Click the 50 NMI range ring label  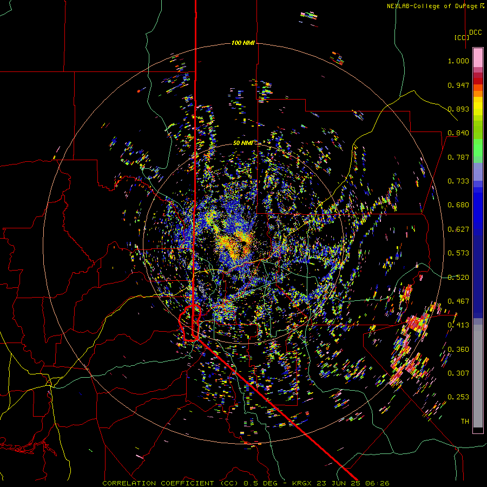[x=243, y=143]
